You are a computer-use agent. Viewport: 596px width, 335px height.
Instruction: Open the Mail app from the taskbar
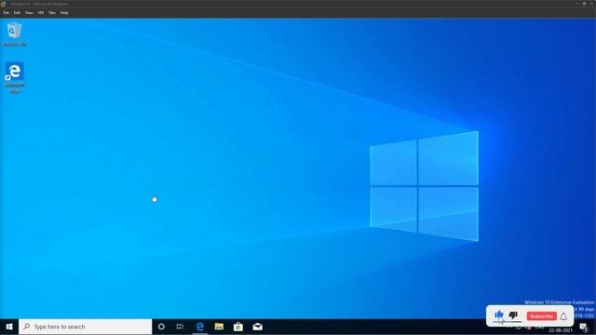(257, 327)
